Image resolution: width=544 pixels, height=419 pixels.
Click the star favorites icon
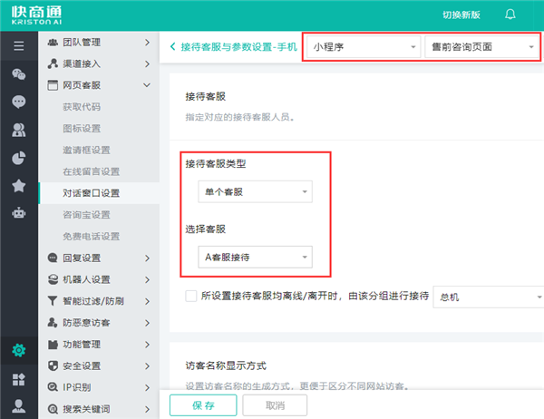pos(18,186)
